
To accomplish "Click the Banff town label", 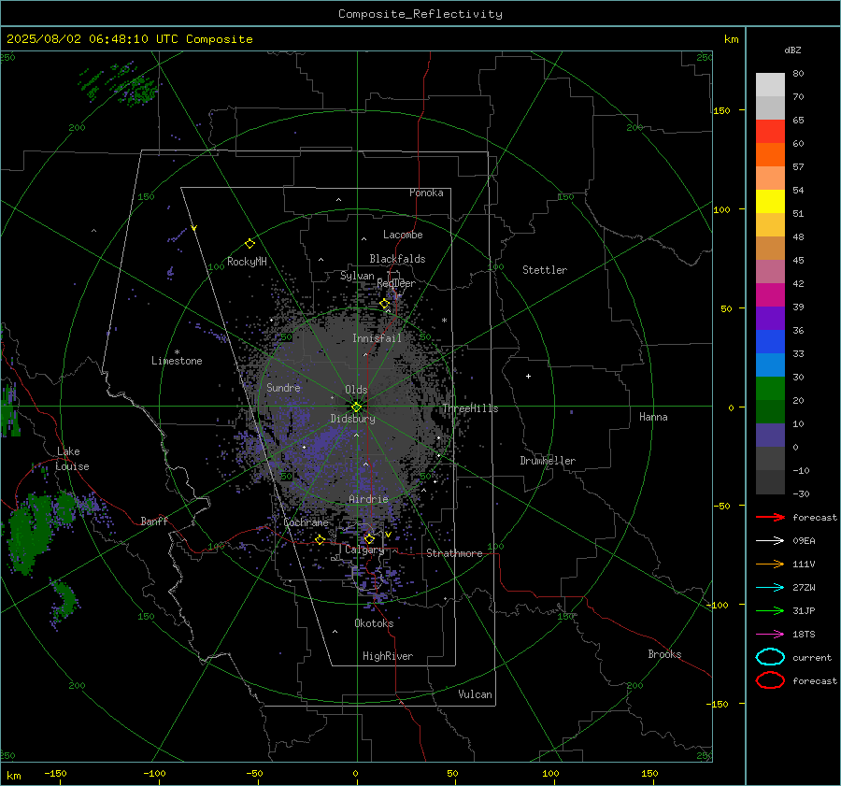I will click(154, 522).
